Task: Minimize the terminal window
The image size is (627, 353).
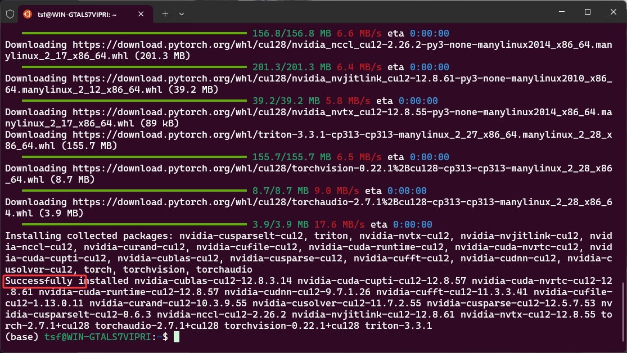Action: [x=562, y=12]
